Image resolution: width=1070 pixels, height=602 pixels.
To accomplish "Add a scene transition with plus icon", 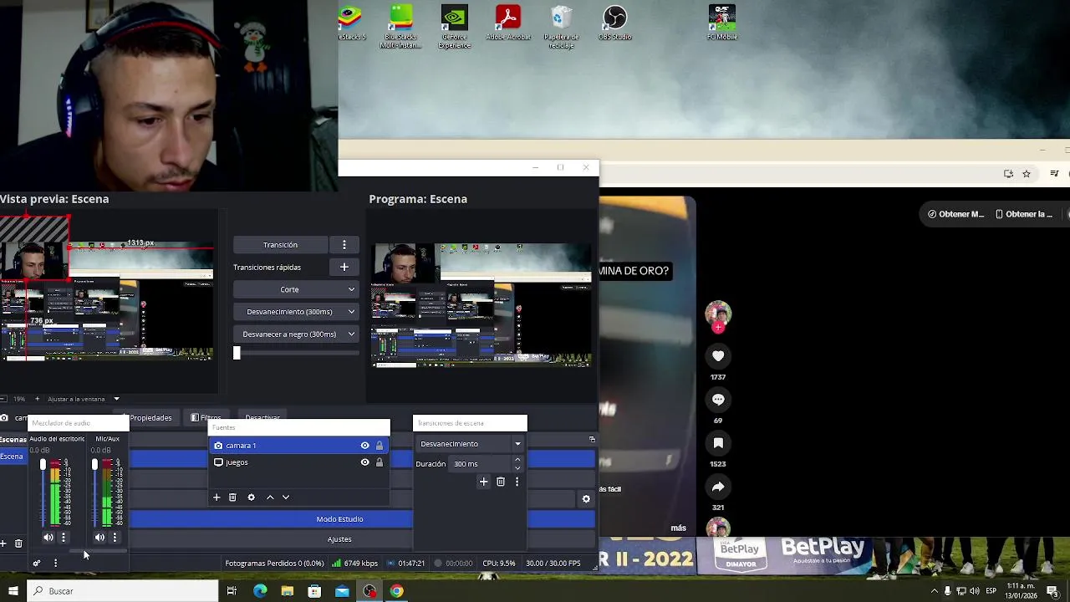I will tap(483, 482).
